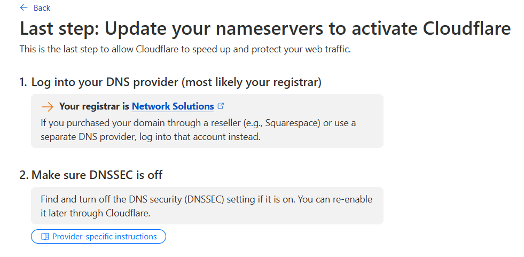
Task: Click the 'it later through Cloudflare' line
Action: point(96,213)
